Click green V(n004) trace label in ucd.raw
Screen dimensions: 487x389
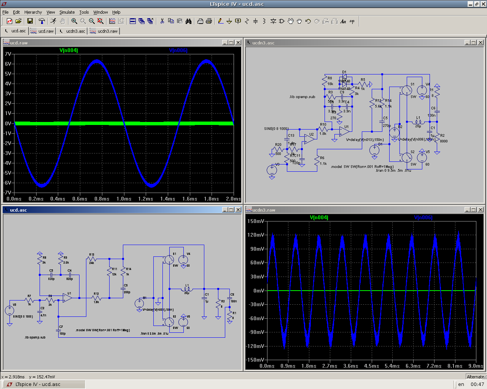69,50
